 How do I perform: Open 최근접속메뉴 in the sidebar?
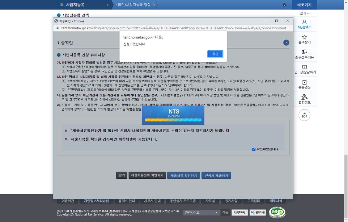click(x=304, y=54)
